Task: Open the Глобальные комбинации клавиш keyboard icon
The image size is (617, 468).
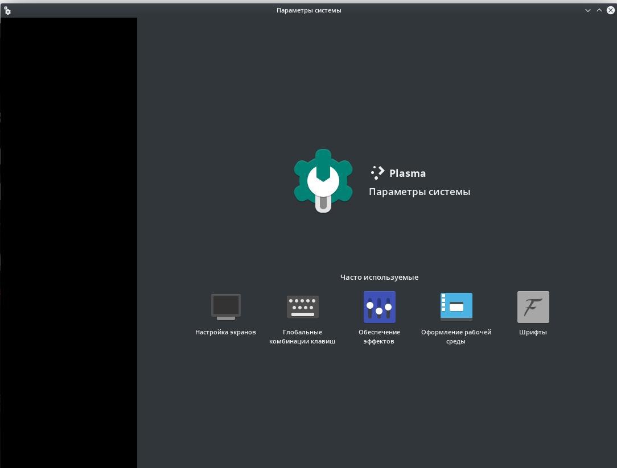Action: [302, 307]
